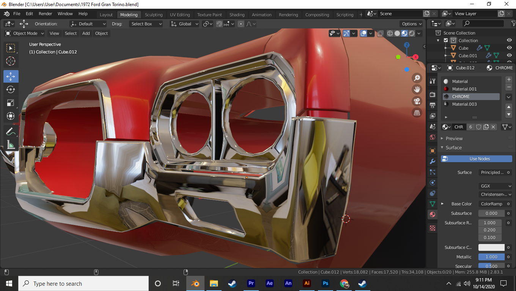Toggle the camera view gizmo
Screen dimensions: 516x291
coord(417,101)
